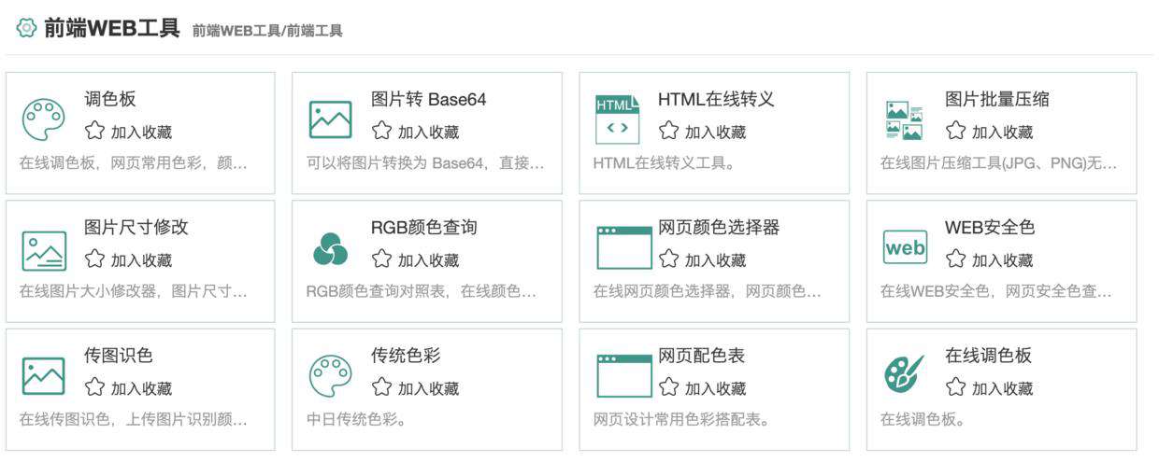1159x476 pixels.
Task: Open the 调色板 title link
Action: (110, 100)
